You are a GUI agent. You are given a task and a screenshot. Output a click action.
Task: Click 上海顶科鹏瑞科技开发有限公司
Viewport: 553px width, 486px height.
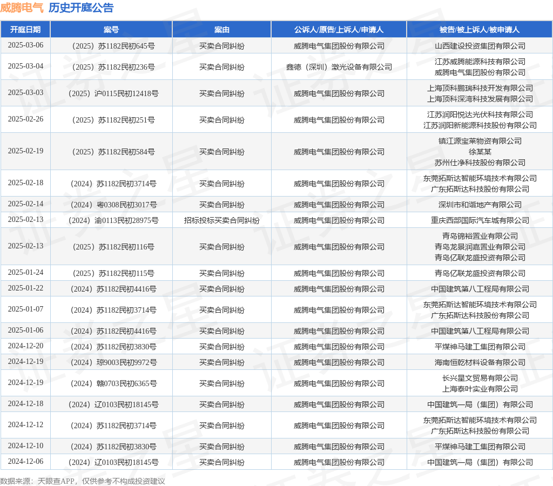coord(480,88)
